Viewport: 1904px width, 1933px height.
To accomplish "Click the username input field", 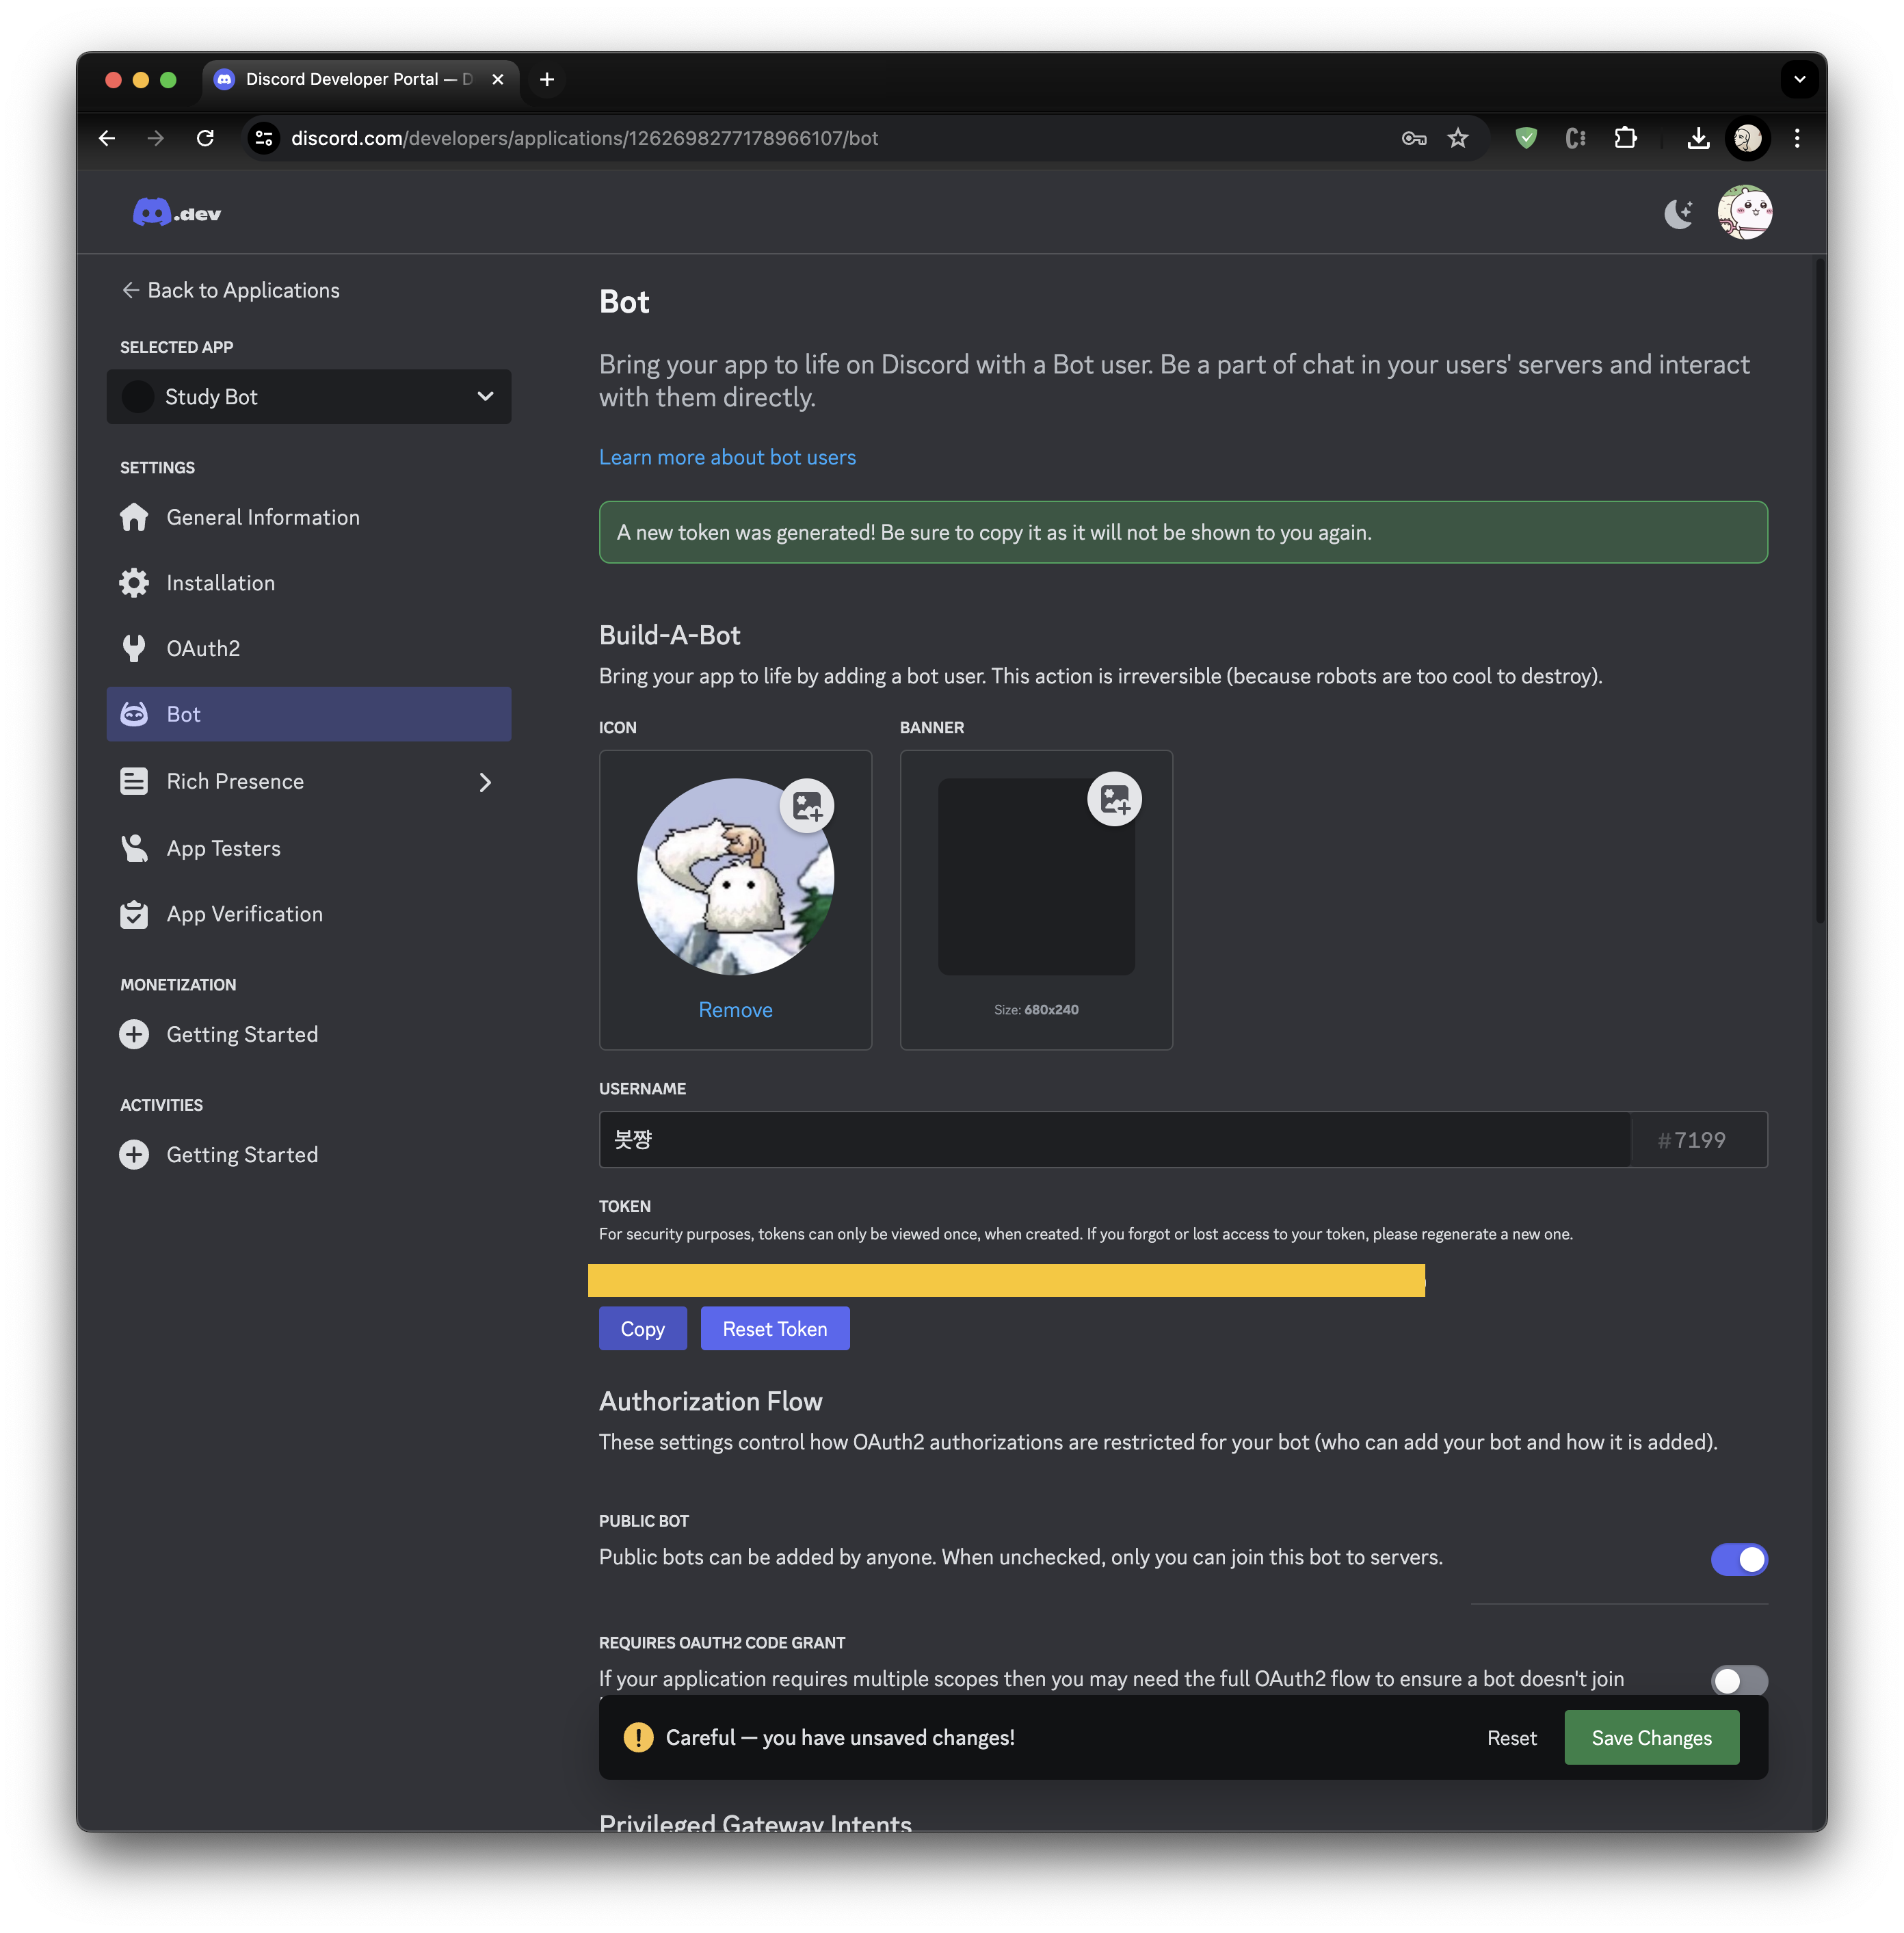I will [1115, 1139].
